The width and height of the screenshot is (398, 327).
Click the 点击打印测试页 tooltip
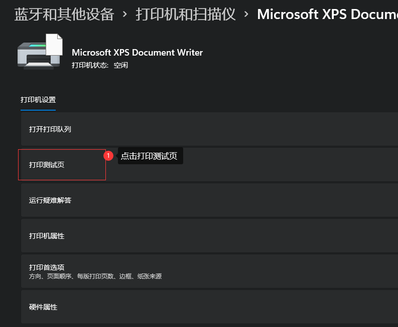(x=149, y=156)
